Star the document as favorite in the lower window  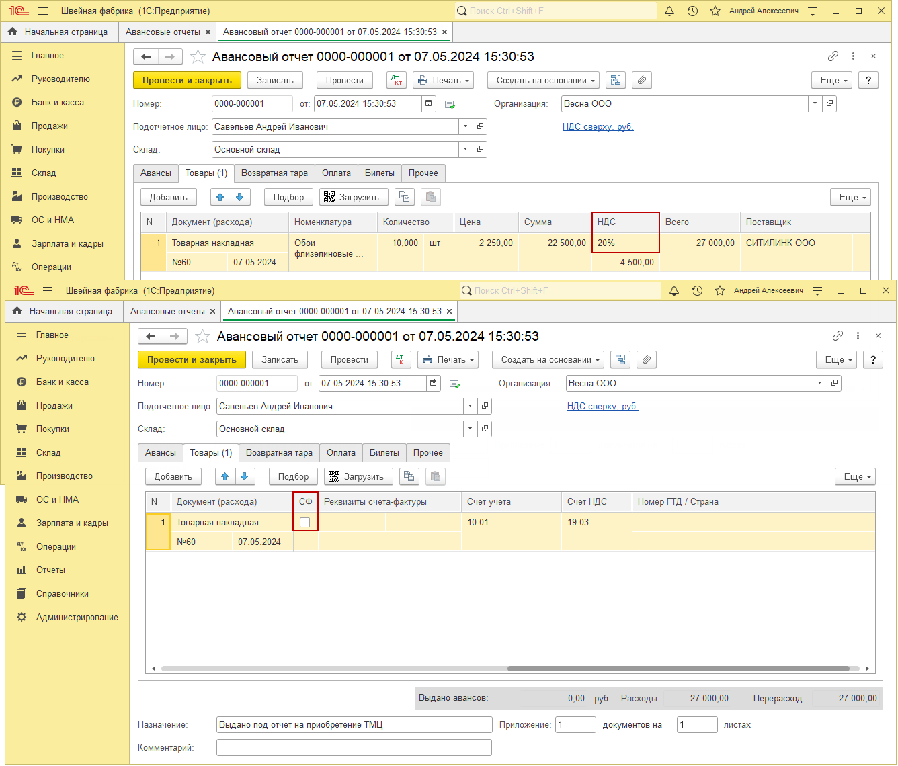click(202, 337)
